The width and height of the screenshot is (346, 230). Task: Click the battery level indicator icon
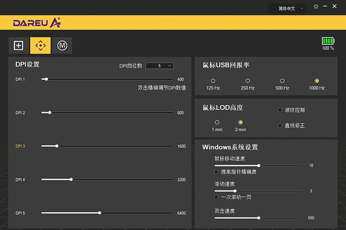[328, 41]
